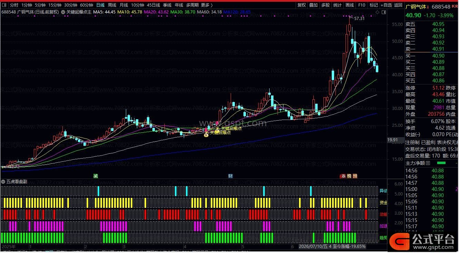Select the 日线 daily tab

coord(100,5)
